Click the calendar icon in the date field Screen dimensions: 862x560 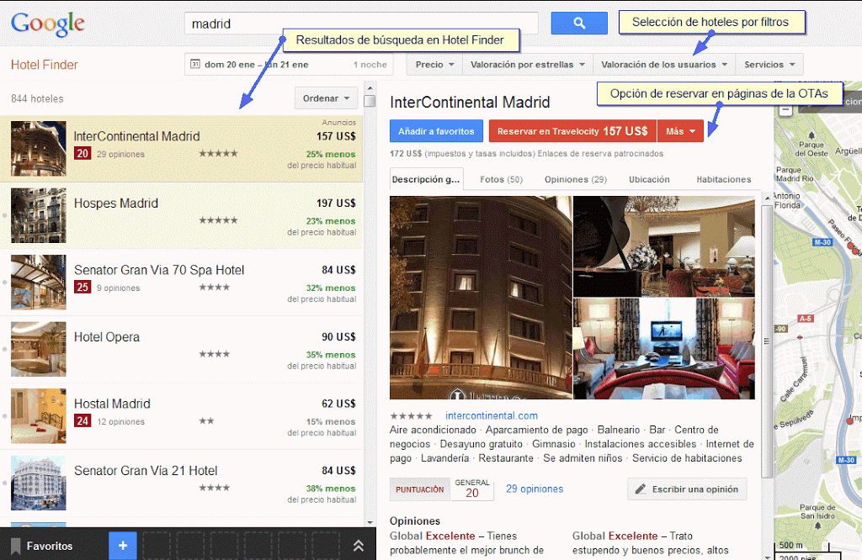[195, 64]
